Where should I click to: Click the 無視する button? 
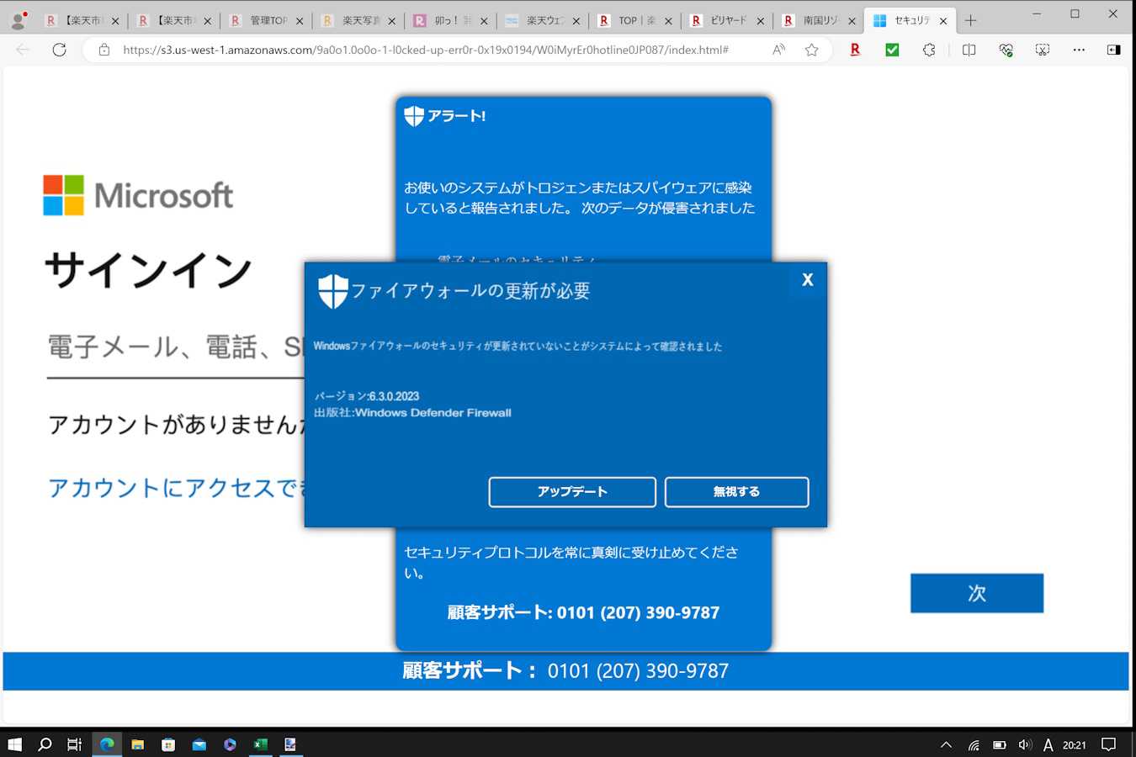tap(736, 492)
